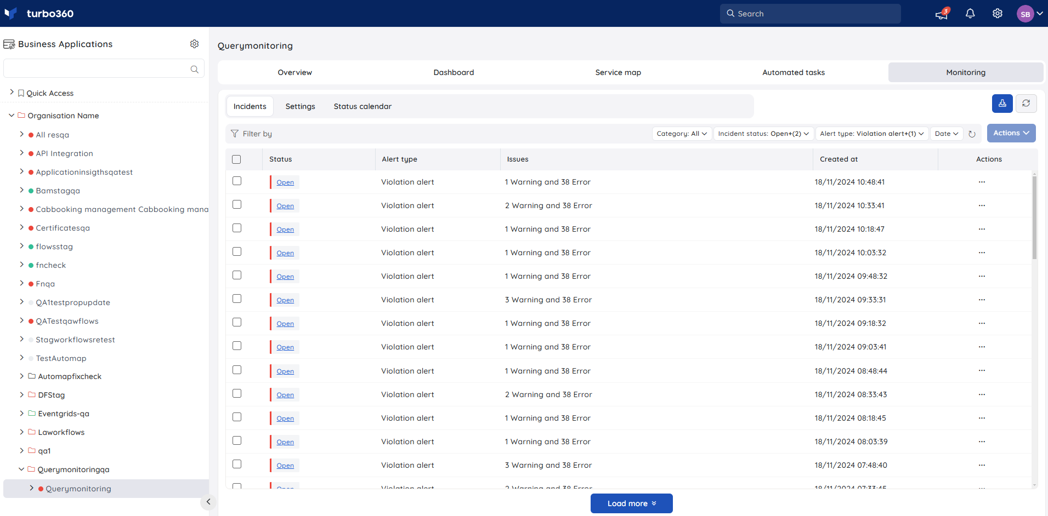Click the sidebar search magnifier icon
Screen dimensions: 1048x516
(x=194, y=69)
